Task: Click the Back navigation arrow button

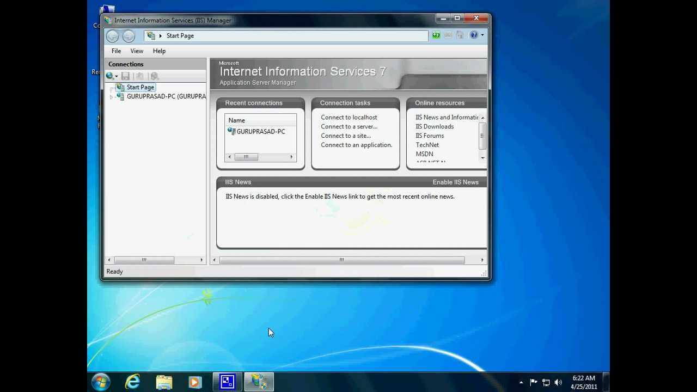Action: 113,36
